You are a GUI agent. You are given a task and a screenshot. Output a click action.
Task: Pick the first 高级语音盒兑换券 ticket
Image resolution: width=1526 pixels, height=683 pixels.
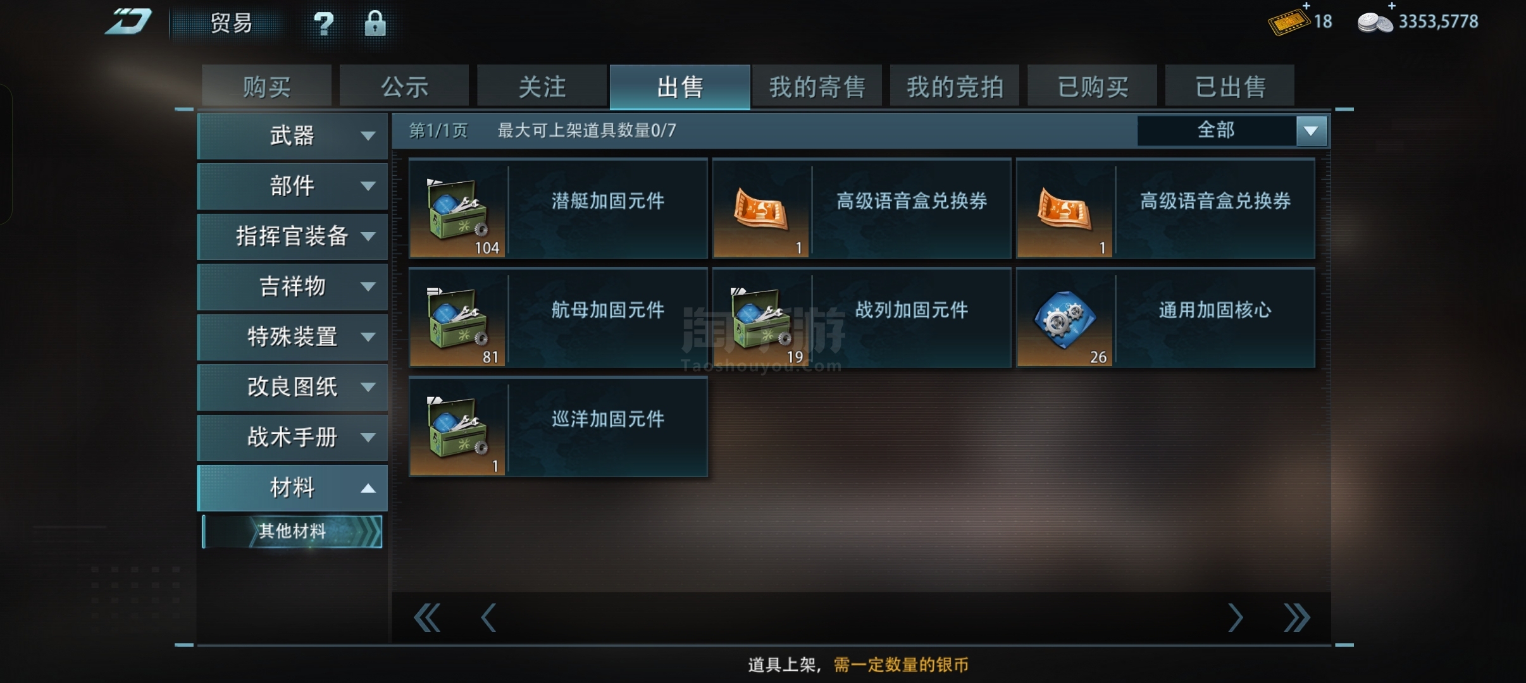[862, 209]
